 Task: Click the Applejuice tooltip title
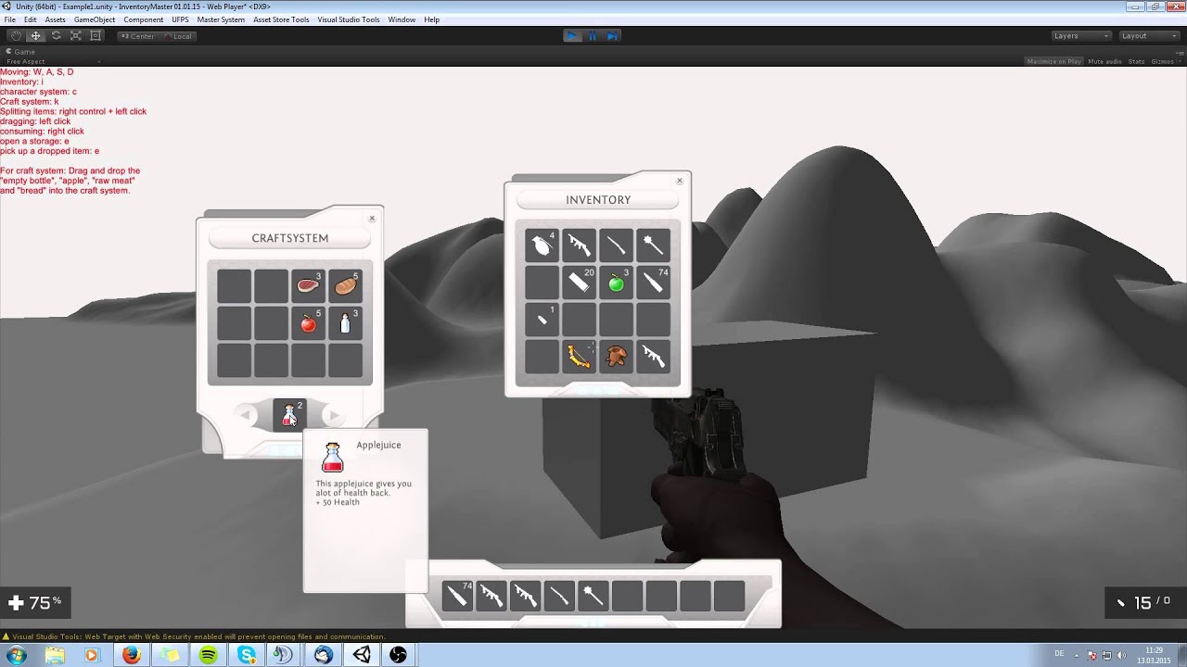coord(378,445)
